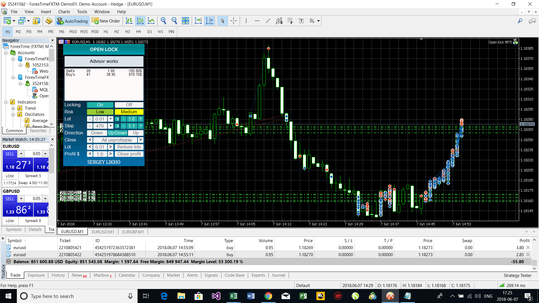Turn Locking Off in advisor panel

[129, 105]
